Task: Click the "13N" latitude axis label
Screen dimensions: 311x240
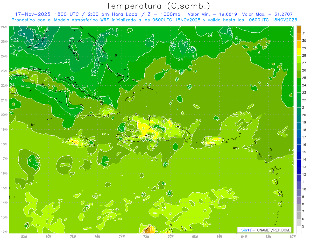Action: coord(4,217)
